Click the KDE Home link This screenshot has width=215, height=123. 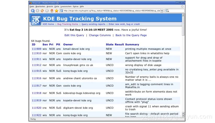click(x=48, y=24)
